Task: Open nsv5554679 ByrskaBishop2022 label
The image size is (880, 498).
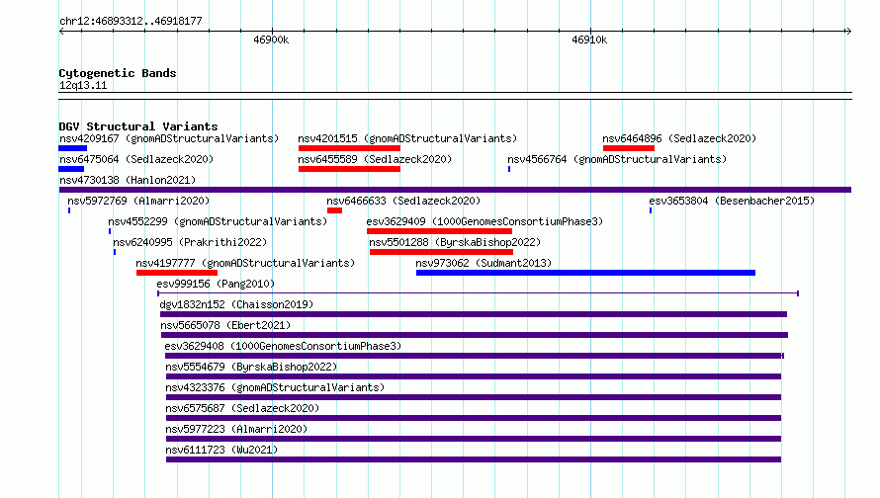Action: click(x=251, y=367)
